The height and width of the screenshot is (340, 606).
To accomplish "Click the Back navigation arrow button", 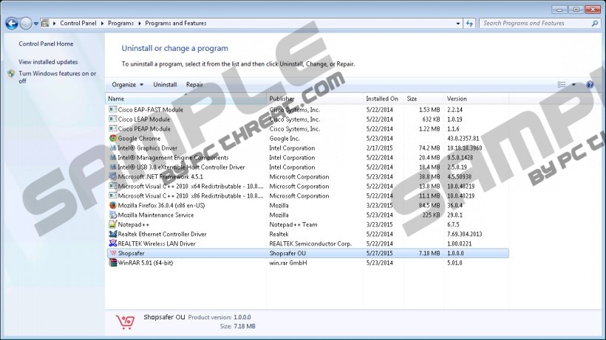I will (x=11, y=24).
